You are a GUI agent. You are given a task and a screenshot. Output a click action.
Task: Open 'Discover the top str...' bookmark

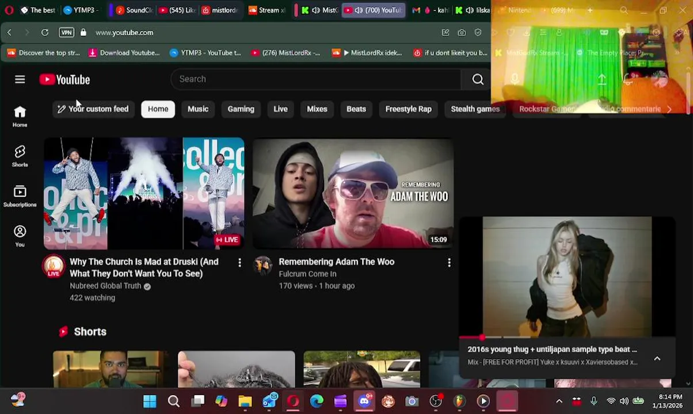coord(44,53)
